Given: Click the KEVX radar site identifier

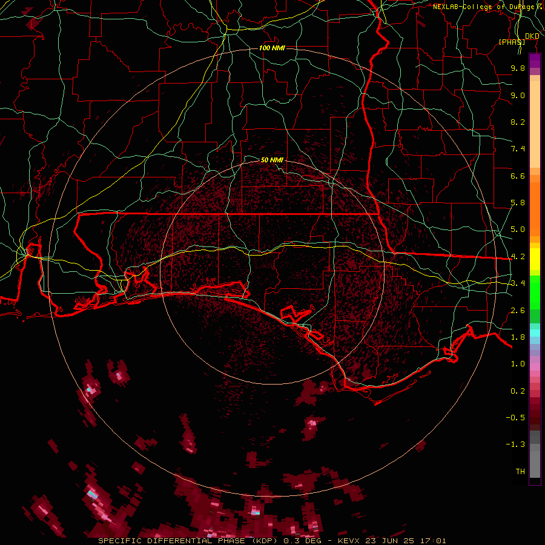Looking at the screenshot, I should [349, 541].
